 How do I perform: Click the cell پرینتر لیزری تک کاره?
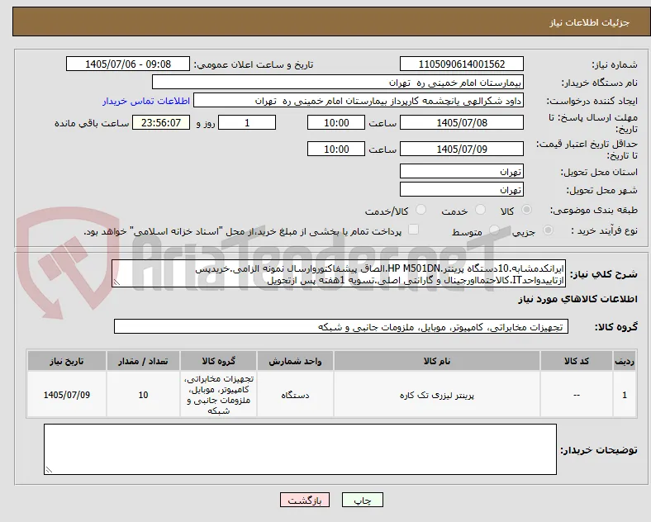(x=437, y=395)
